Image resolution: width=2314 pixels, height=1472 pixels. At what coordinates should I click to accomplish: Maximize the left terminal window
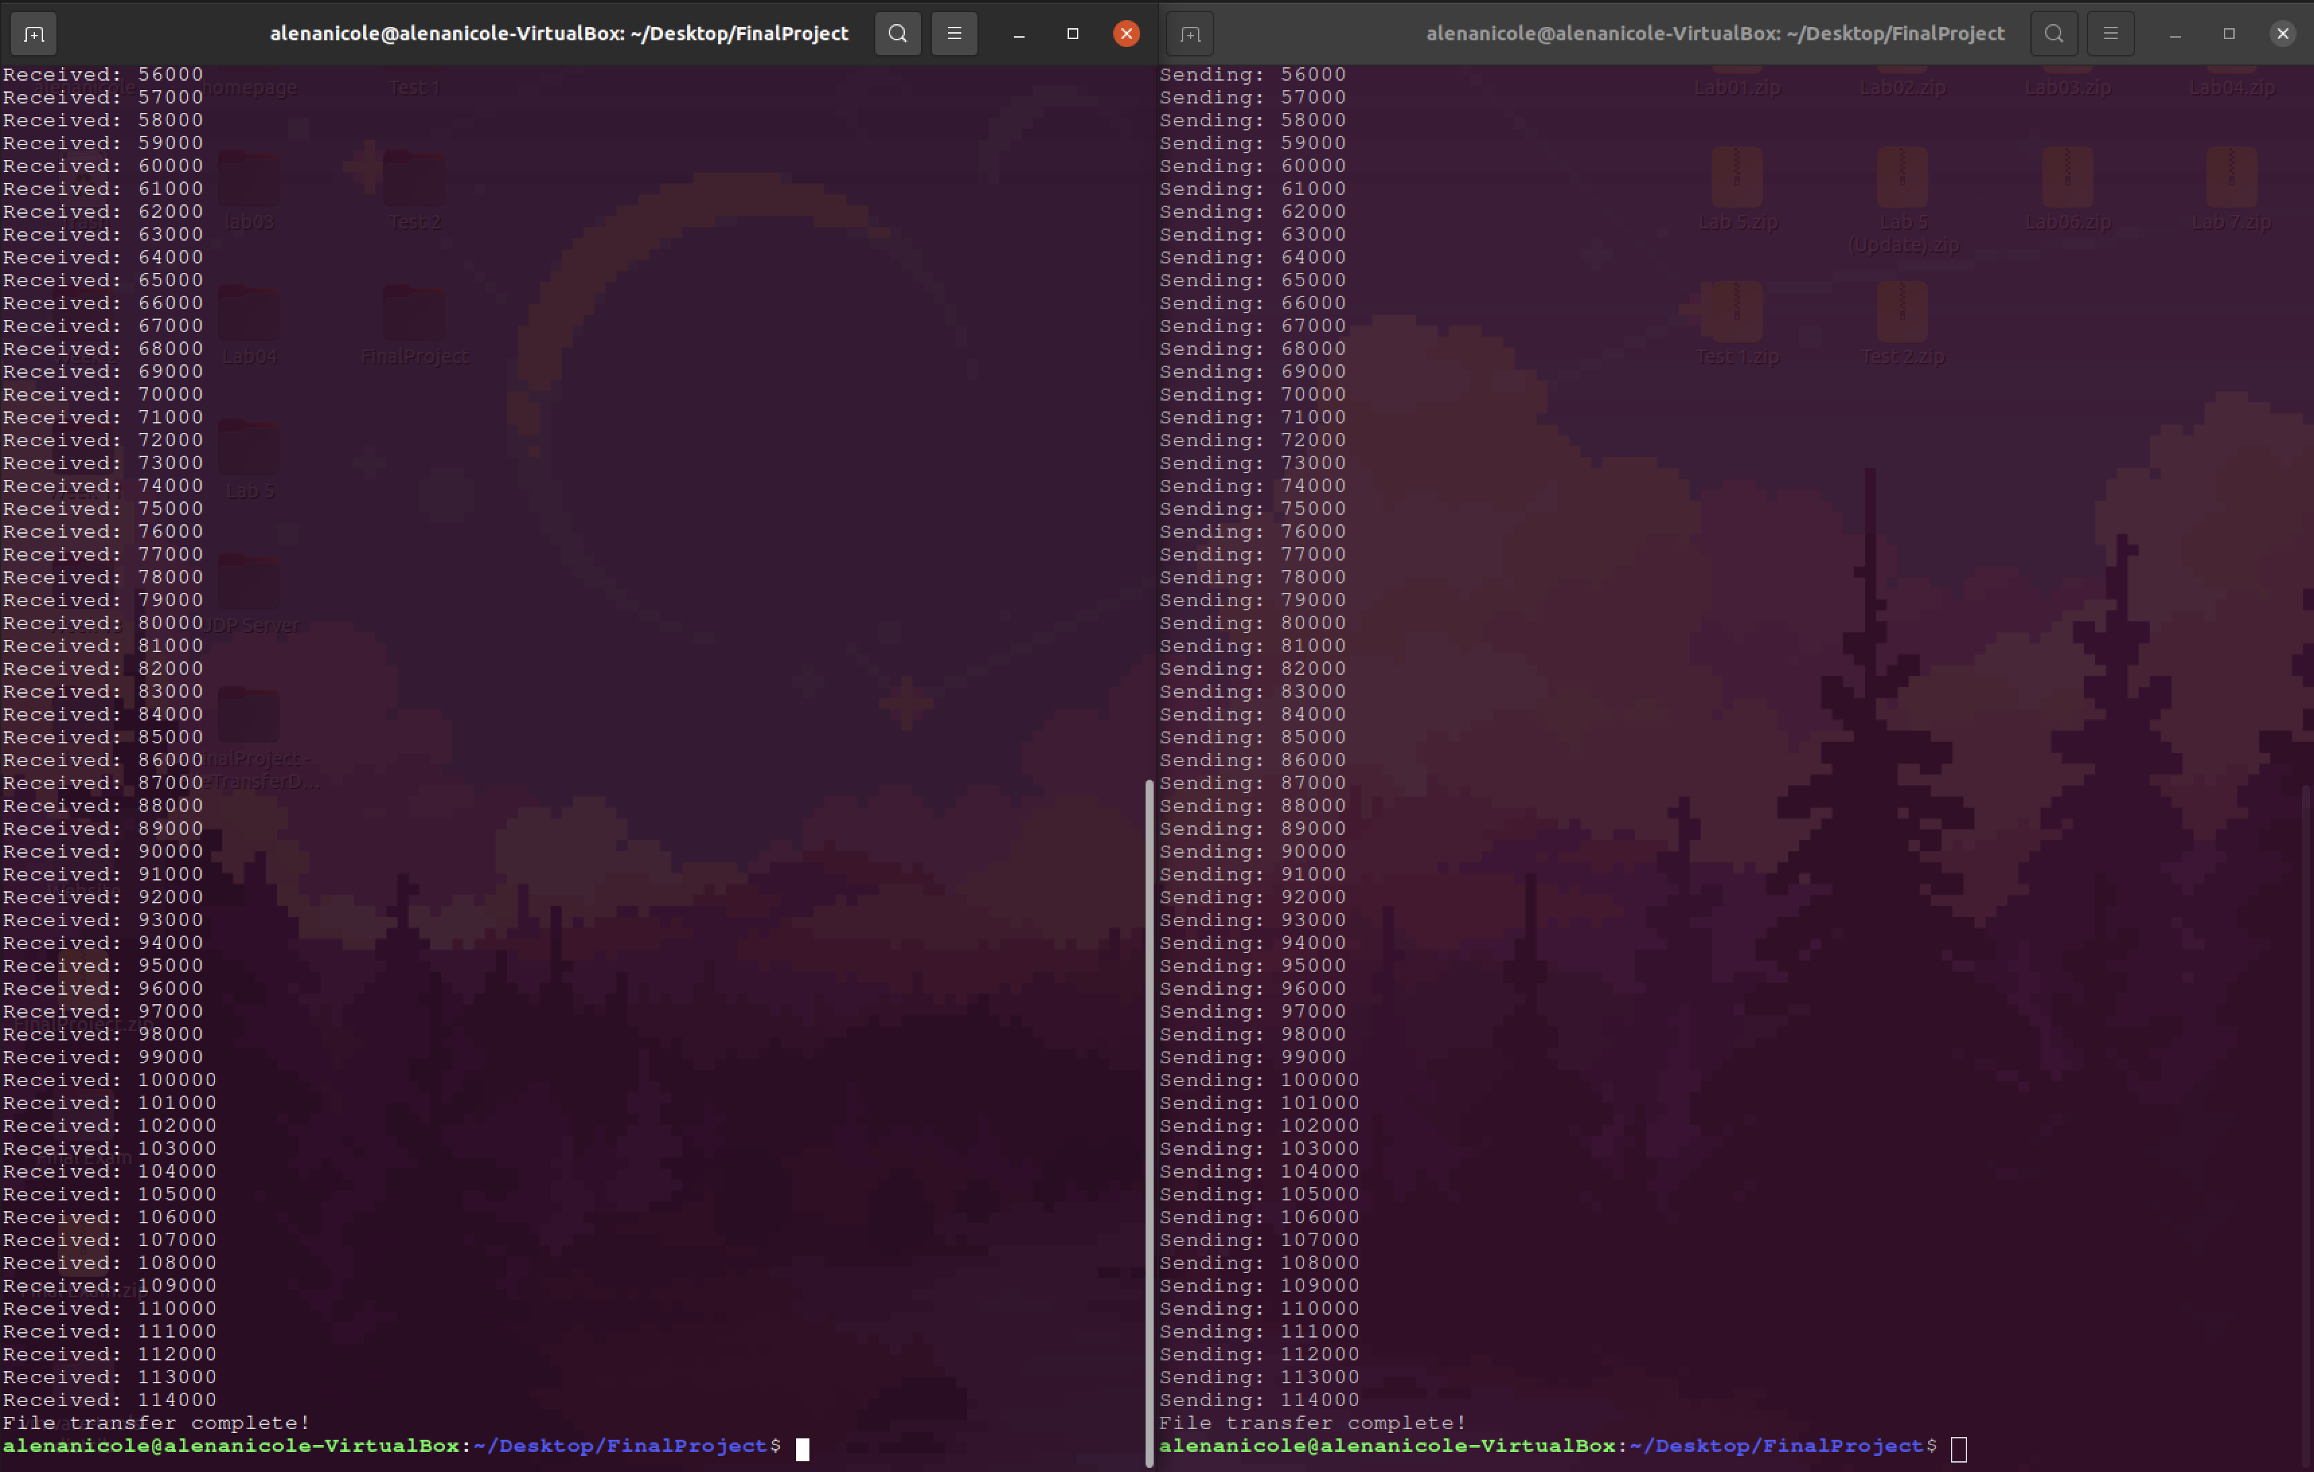1072,34
